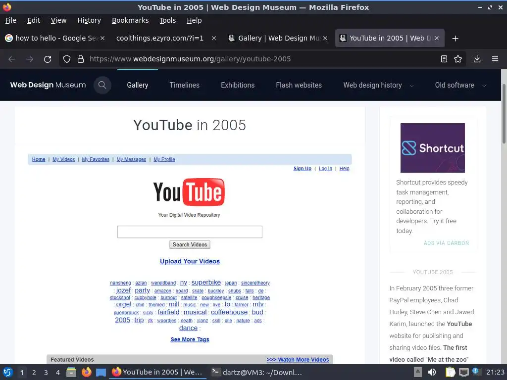Click the Gallery navigation link
Image resolution: width=507 pixels, height=380 pixels.
pyautogui.click(x=138, y=85)
